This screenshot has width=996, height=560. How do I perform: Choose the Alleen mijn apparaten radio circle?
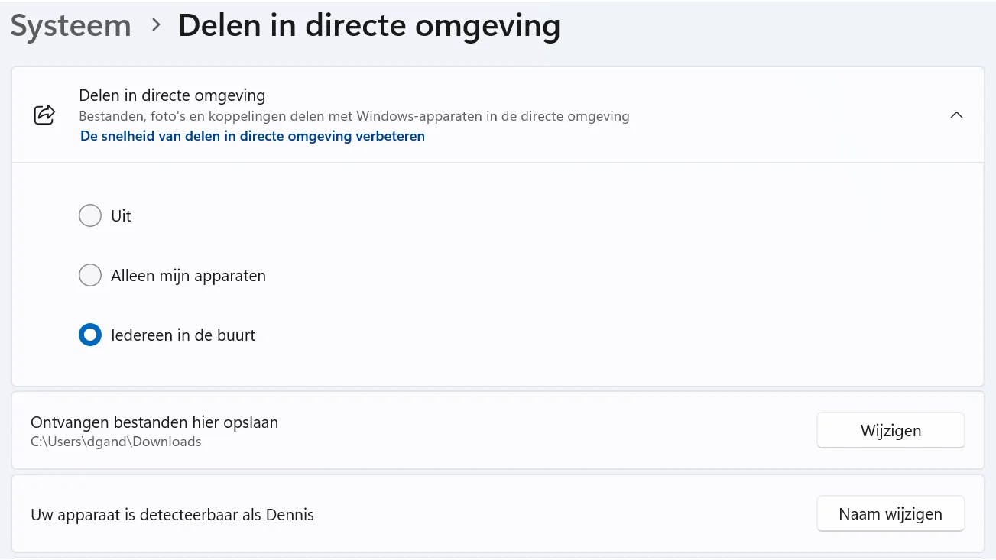click(x=90, y=275)
